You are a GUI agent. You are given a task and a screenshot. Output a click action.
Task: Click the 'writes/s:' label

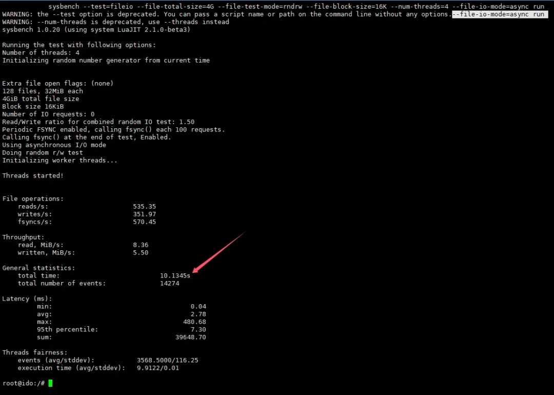tap(35, 214)
